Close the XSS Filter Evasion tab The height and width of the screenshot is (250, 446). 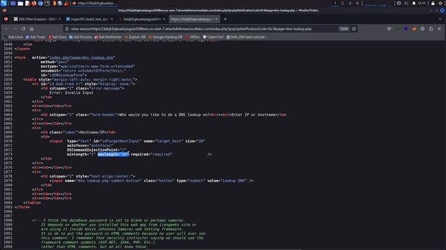coord(59,19)
